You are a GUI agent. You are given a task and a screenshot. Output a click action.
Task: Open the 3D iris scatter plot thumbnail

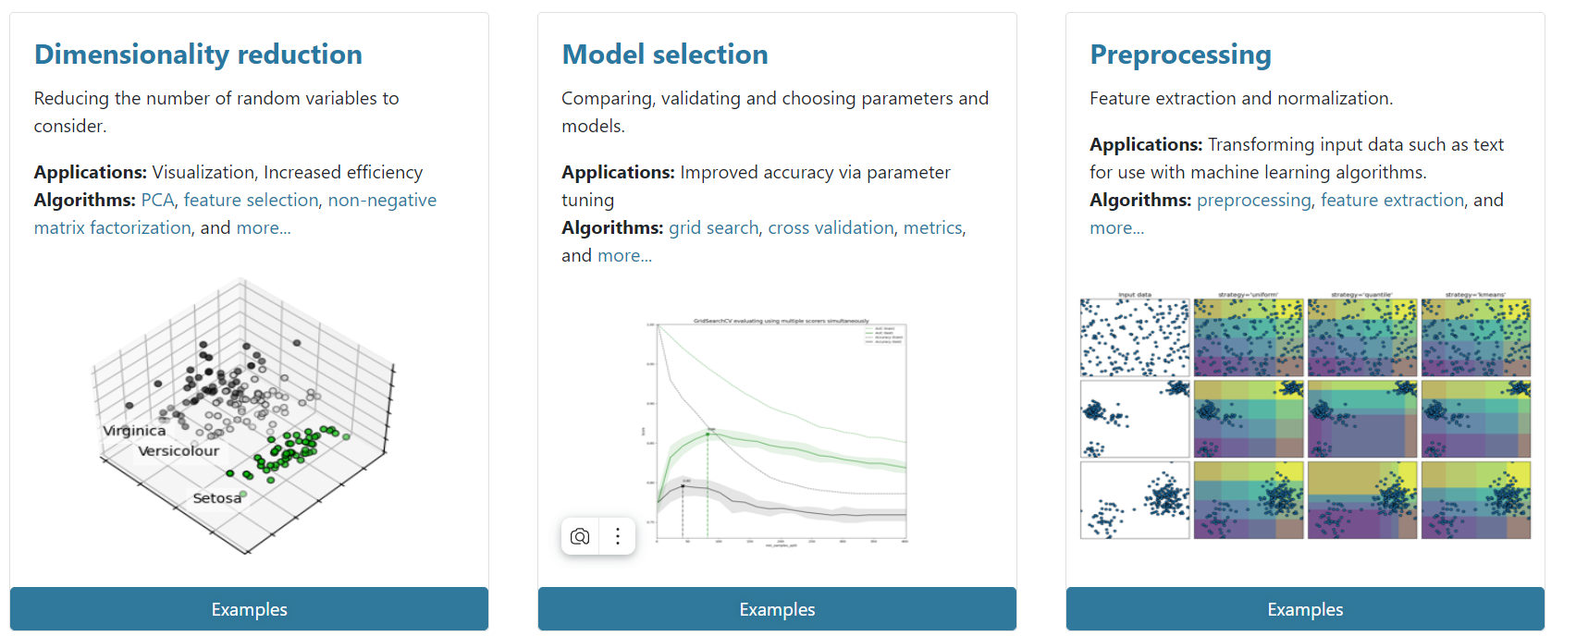pyautogui.click(x=244, y=415)
